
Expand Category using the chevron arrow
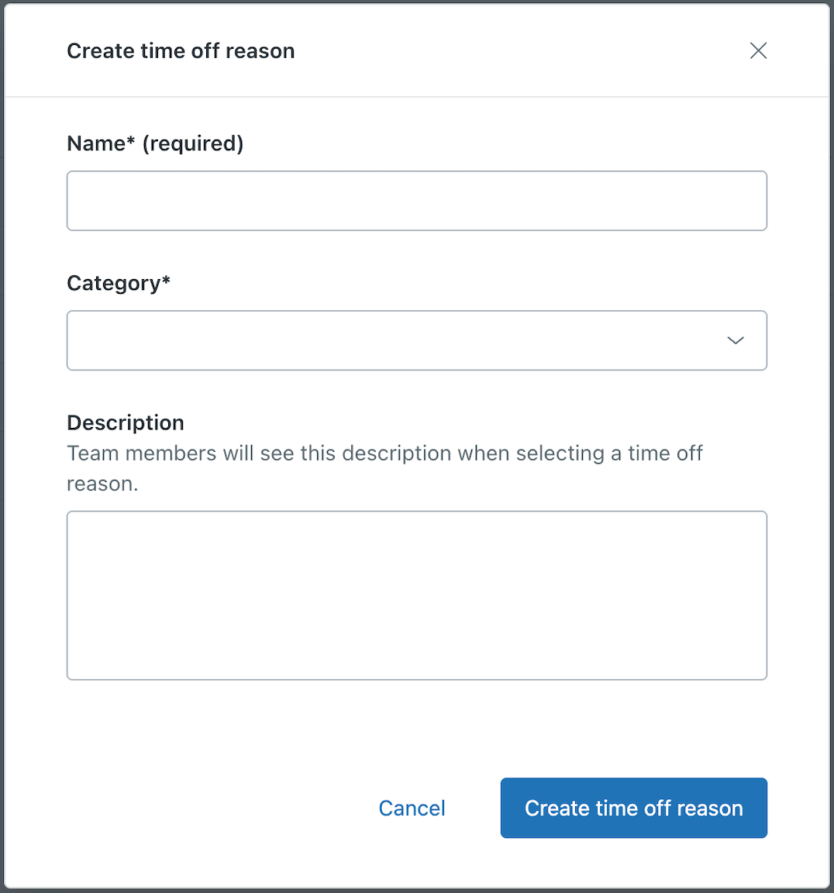click(736, 340)
